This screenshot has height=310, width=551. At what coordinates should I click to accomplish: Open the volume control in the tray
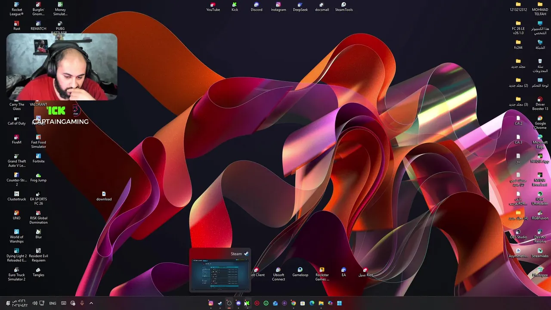35,303
